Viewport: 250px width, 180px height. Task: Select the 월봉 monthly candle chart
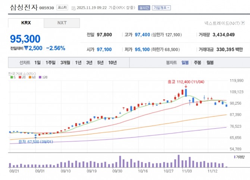(x=210, y=62)
